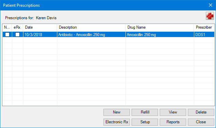Close the Patient Prescriptions window with X
The image size is (216, 128).
(211, 5)
